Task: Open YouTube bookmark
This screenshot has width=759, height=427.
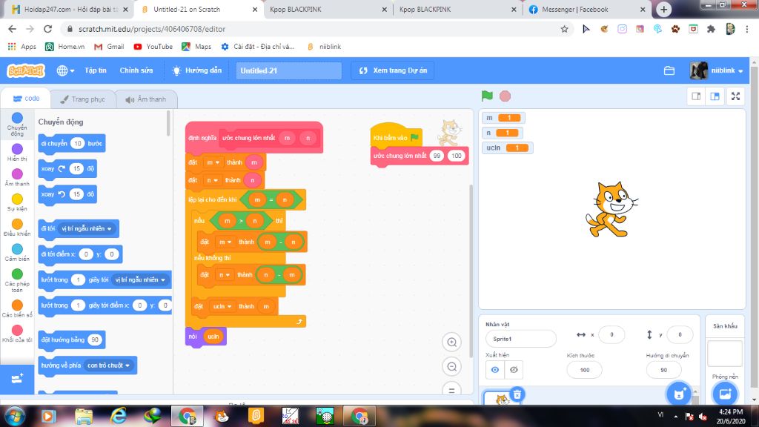Action: (153, 47)
